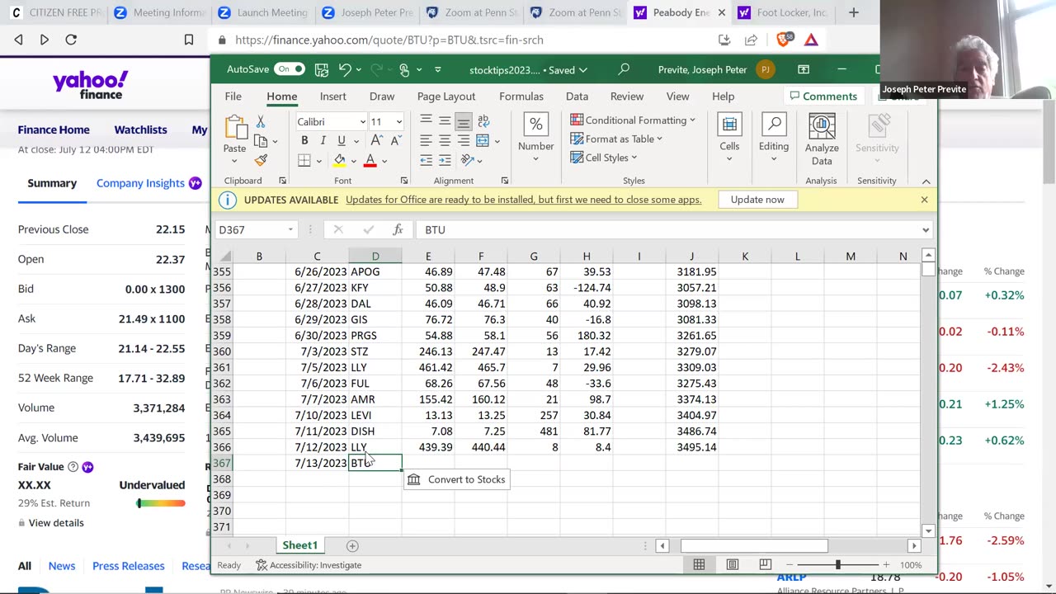
Task: Toggle the AutoSave switch in Excel
Action: point(290,69)
